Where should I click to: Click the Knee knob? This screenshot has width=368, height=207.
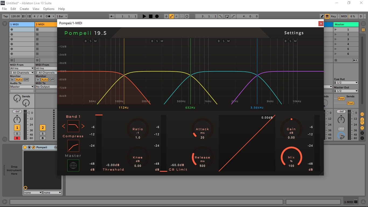click(138, 157)
